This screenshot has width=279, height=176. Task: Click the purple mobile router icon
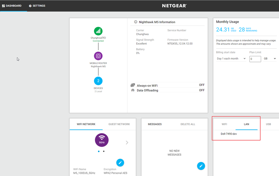98,56
